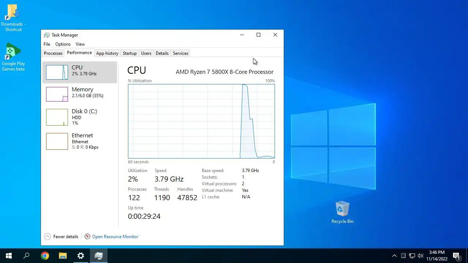Screen dimensions: 468x263
Task: Click the Memory 2.1/6.0 GB (35%) text
Action: pos(88,96)
